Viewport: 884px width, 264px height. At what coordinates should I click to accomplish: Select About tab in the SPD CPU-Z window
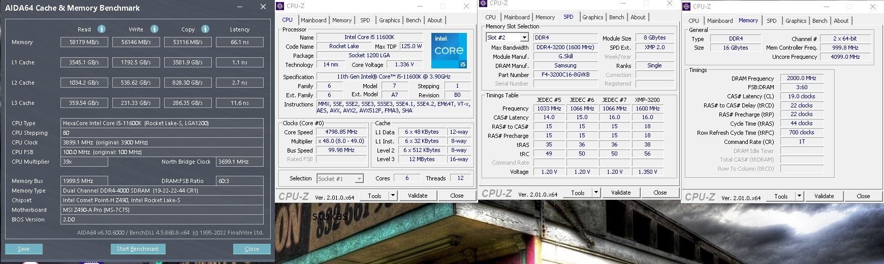tap(638, 17)
